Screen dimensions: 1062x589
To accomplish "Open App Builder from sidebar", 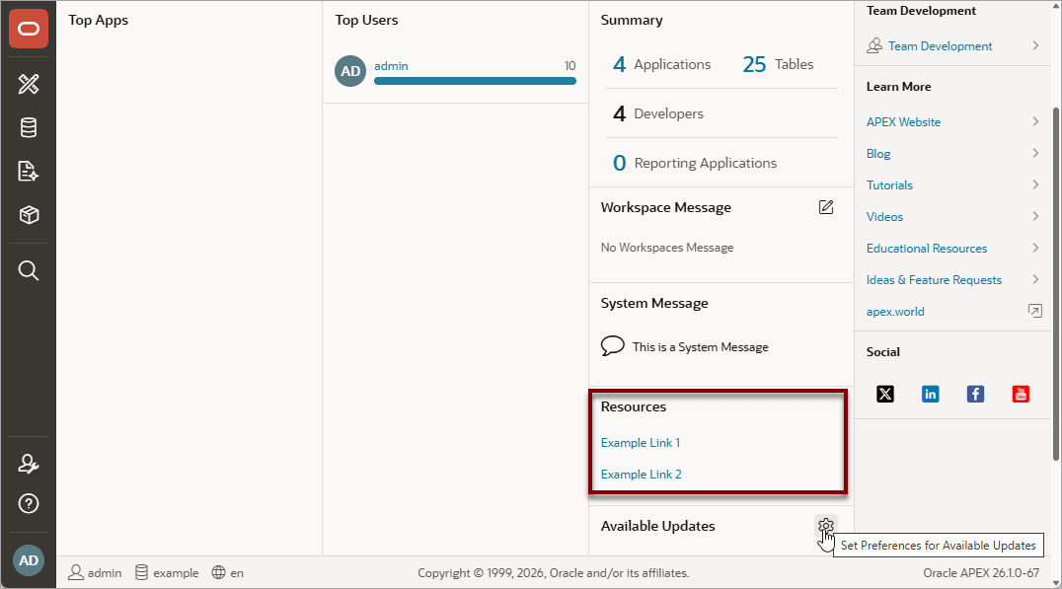I will [x=29, y=84].
